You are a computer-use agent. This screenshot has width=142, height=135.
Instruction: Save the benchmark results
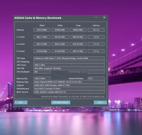tap(21, 102)
